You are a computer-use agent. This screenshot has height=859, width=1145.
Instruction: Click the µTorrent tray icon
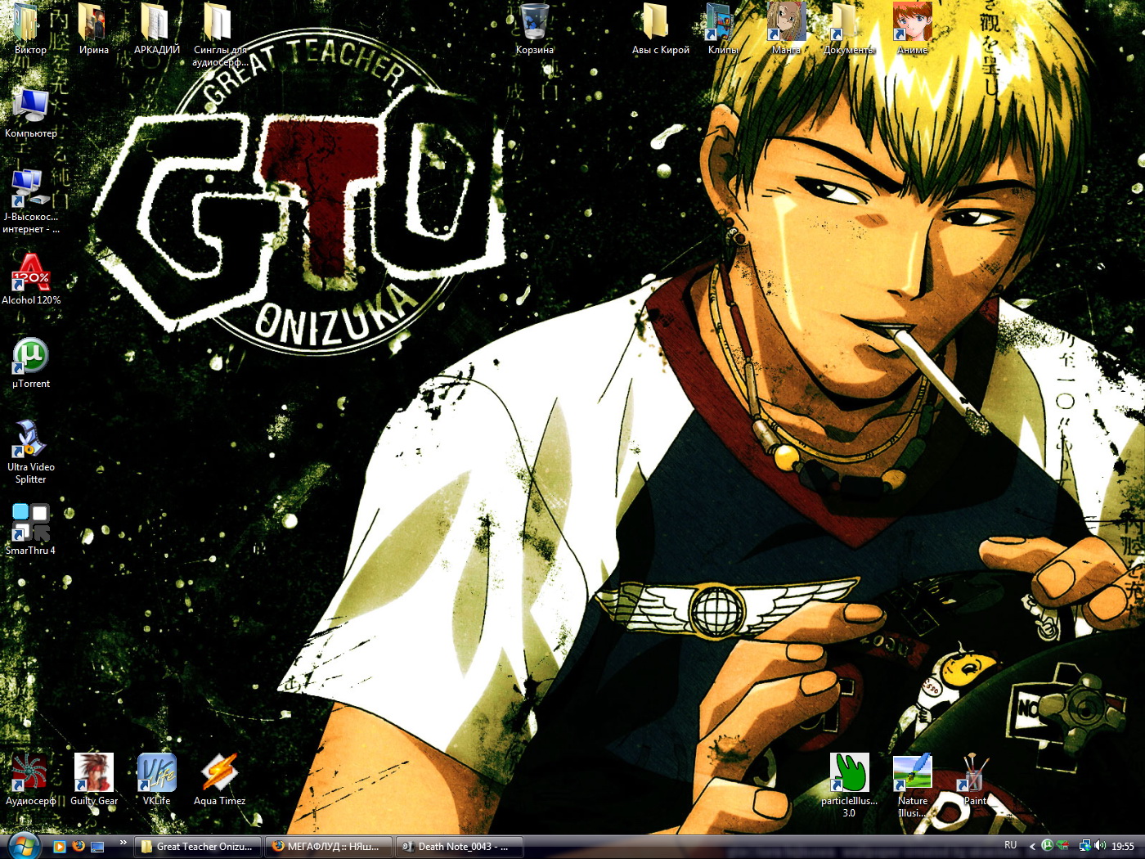[1048, 846]
